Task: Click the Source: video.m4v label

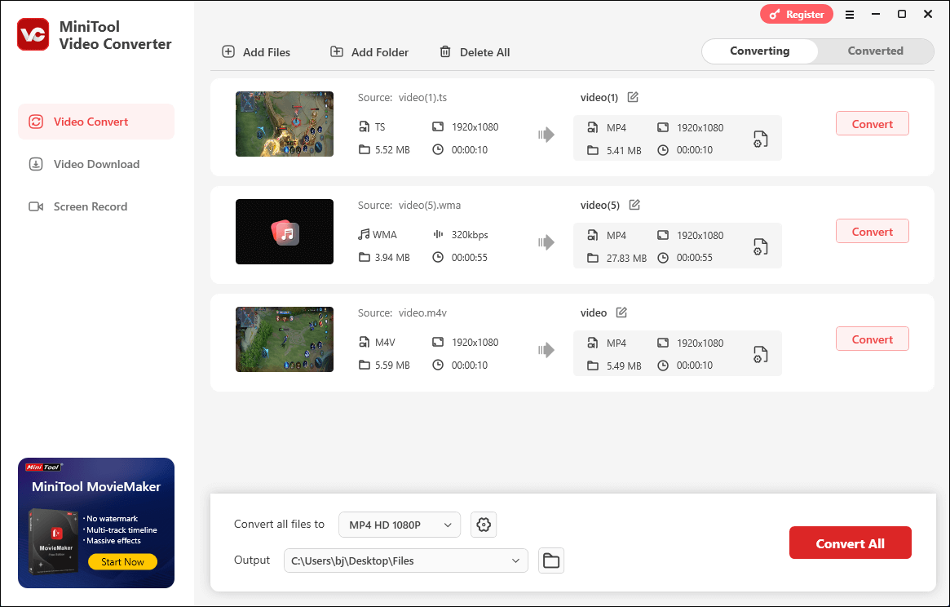Action: pyautogui.click(x=402, y=313)
